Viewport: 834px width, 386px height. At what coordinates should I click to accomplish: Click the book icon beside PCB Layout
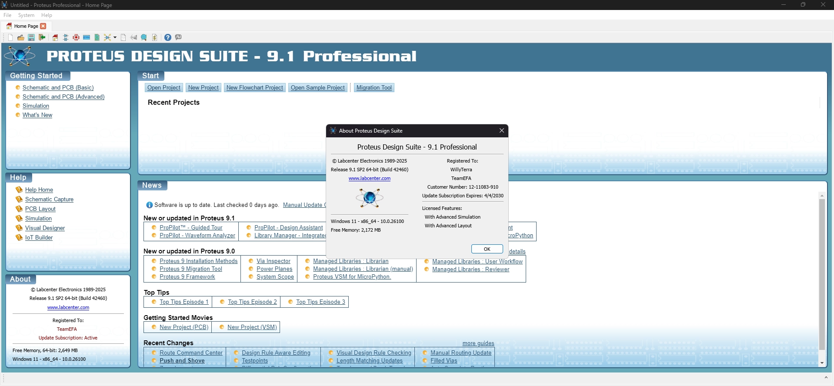click(x=19, y=209)
